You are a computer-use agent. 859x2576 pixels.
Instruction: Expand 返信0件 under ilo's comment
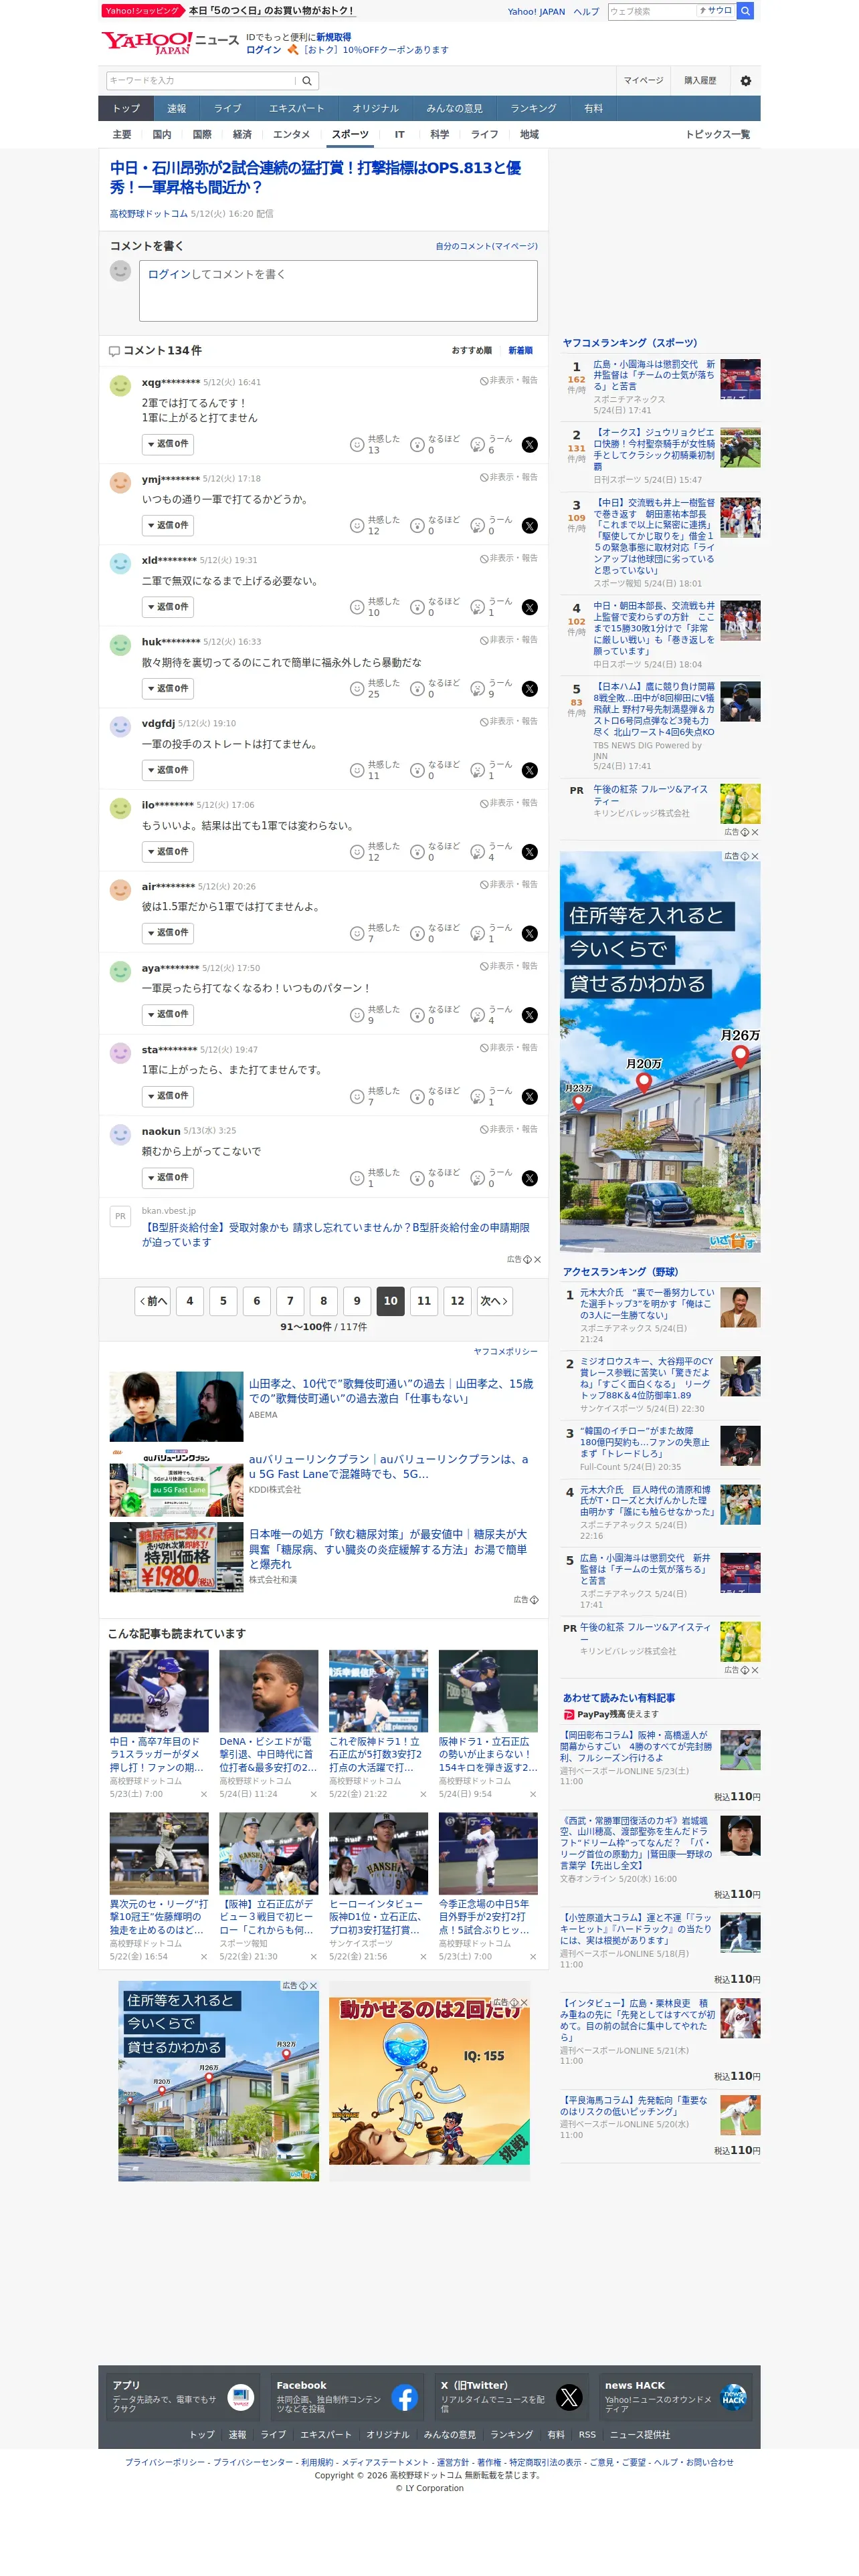pos(168,852)
